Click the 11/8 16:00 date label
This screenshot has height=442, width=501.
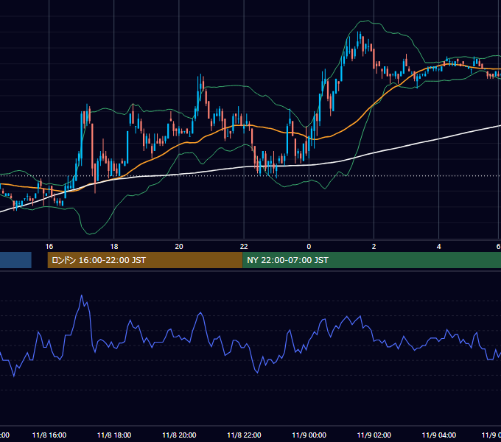tap(49, 435)
